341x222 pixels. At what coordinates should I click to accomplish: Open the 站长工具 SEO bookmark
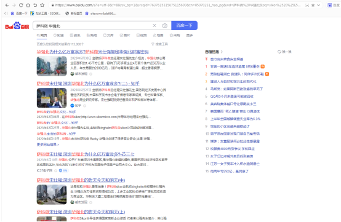[45, 14]
